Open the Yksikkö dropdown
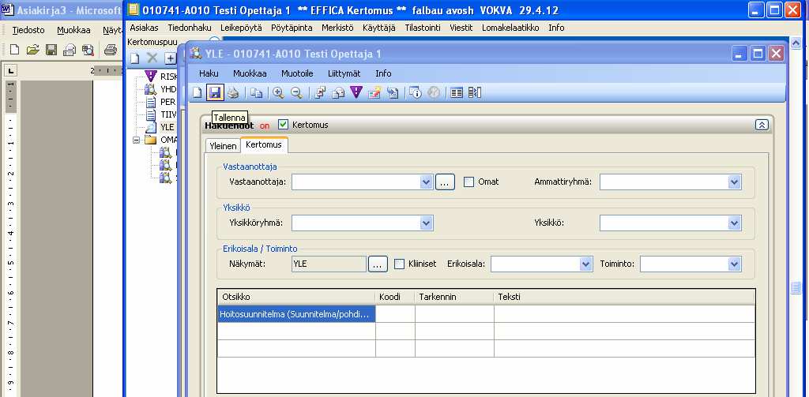 pyautogui.click(x=735, y=223)
